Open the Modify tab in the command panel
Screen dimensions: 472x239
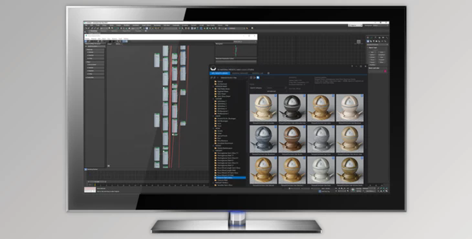click(x=372, y=37)
